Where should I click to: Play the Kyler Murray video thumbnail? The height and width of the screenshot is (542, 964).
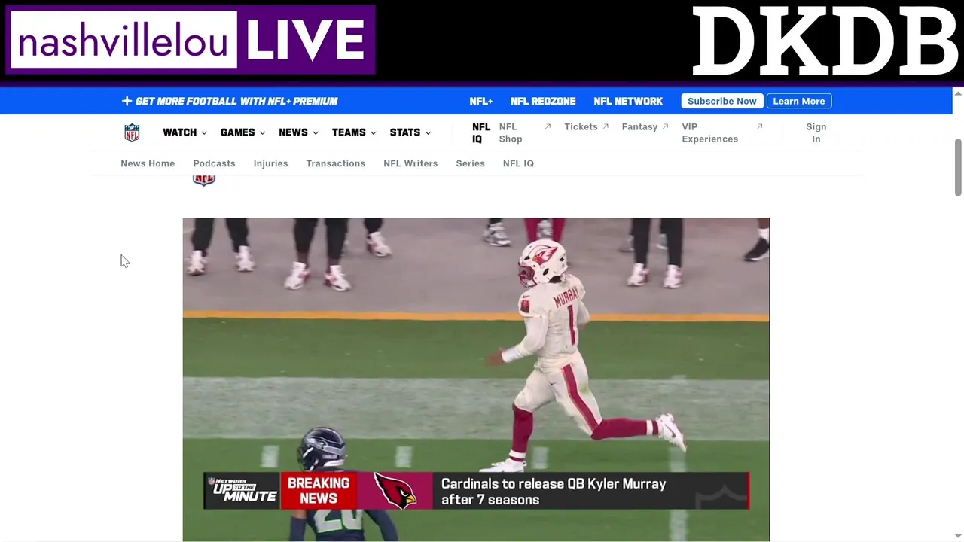[x=476, y=379]
